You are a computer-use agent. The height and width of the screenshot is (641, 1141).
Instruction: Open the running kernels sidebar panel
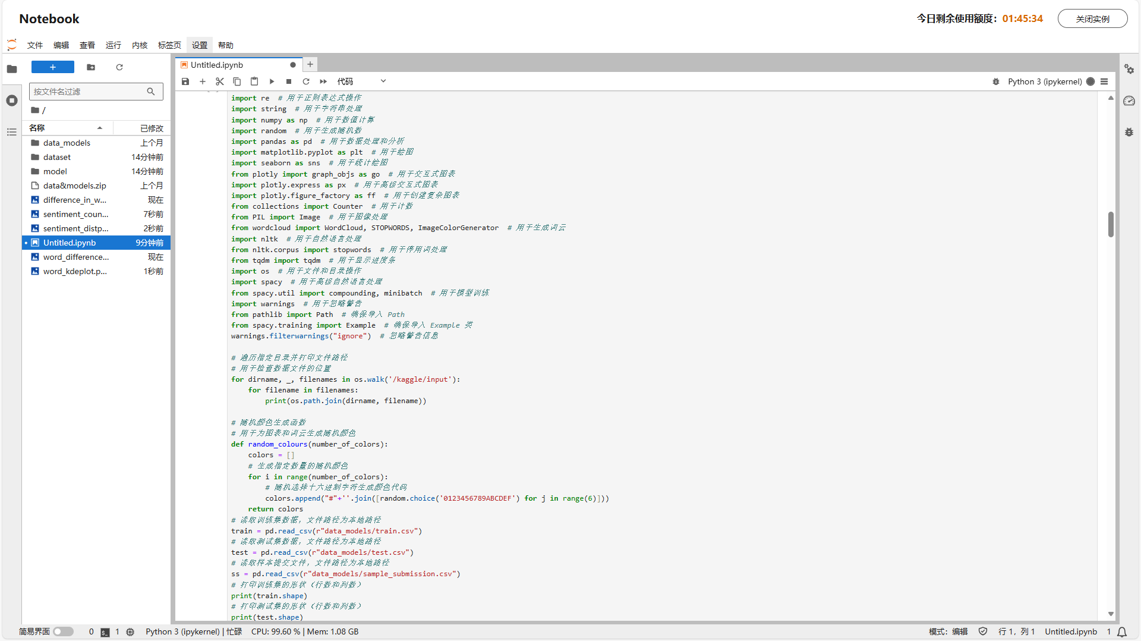point(12,100)
